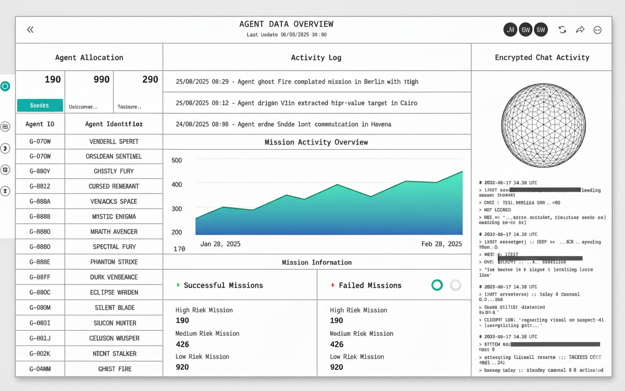The width and height of the screenshot is (625, 391).
Task: Expand the Failed Missions red triangle
Action: coord(333,285)
